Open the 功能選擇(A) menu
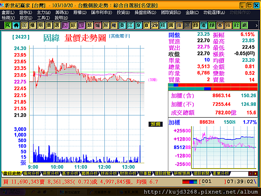Viewport: 261px width, 196px height. pos(214,13)
